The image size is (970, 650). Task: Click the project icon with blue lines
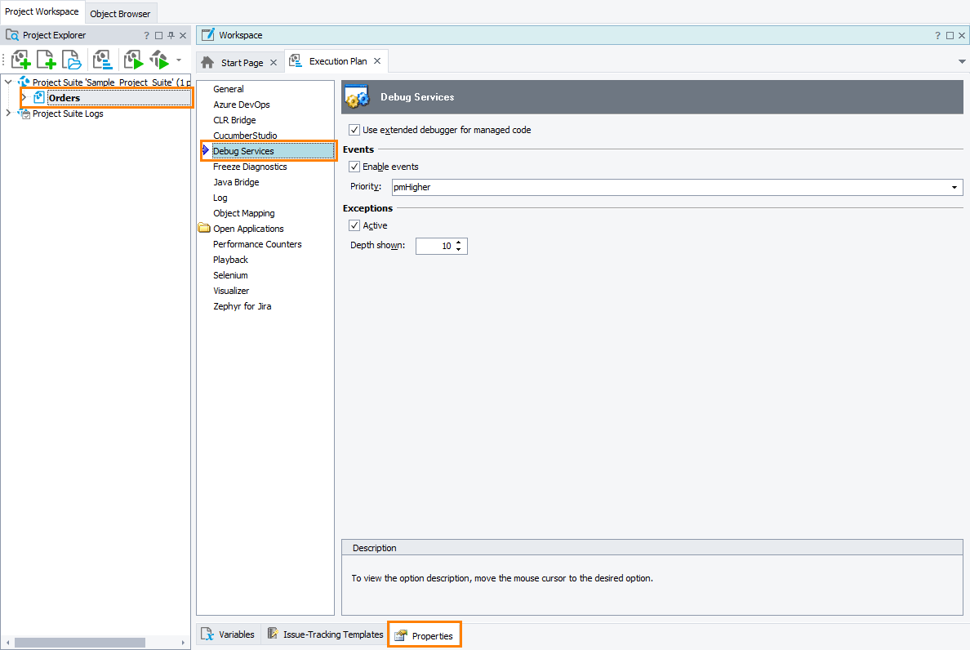pyautogui.click(x=102, y=60)
